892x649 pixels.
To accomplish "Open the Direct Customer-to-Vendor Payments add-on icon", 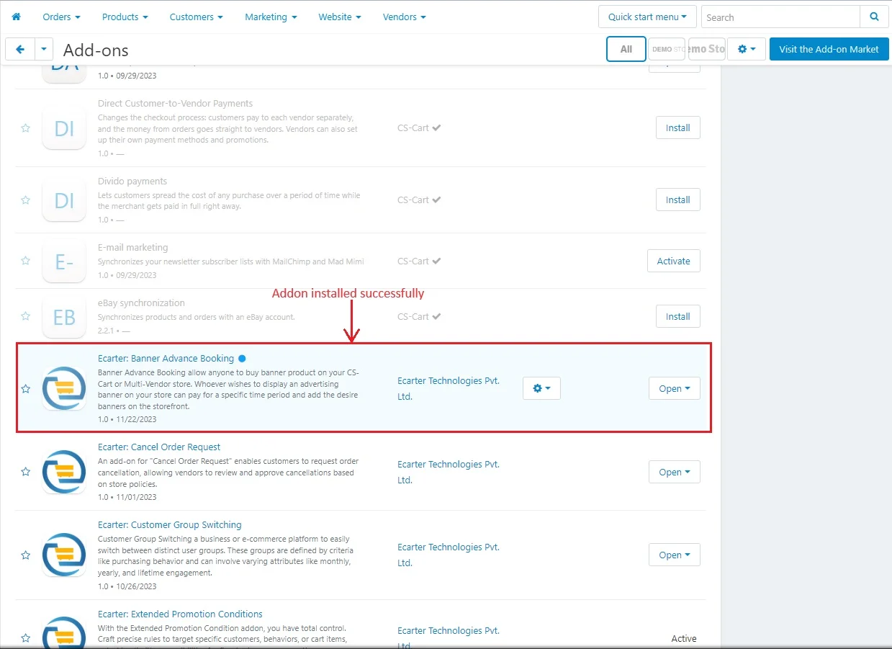I will (x=64, y=128).
